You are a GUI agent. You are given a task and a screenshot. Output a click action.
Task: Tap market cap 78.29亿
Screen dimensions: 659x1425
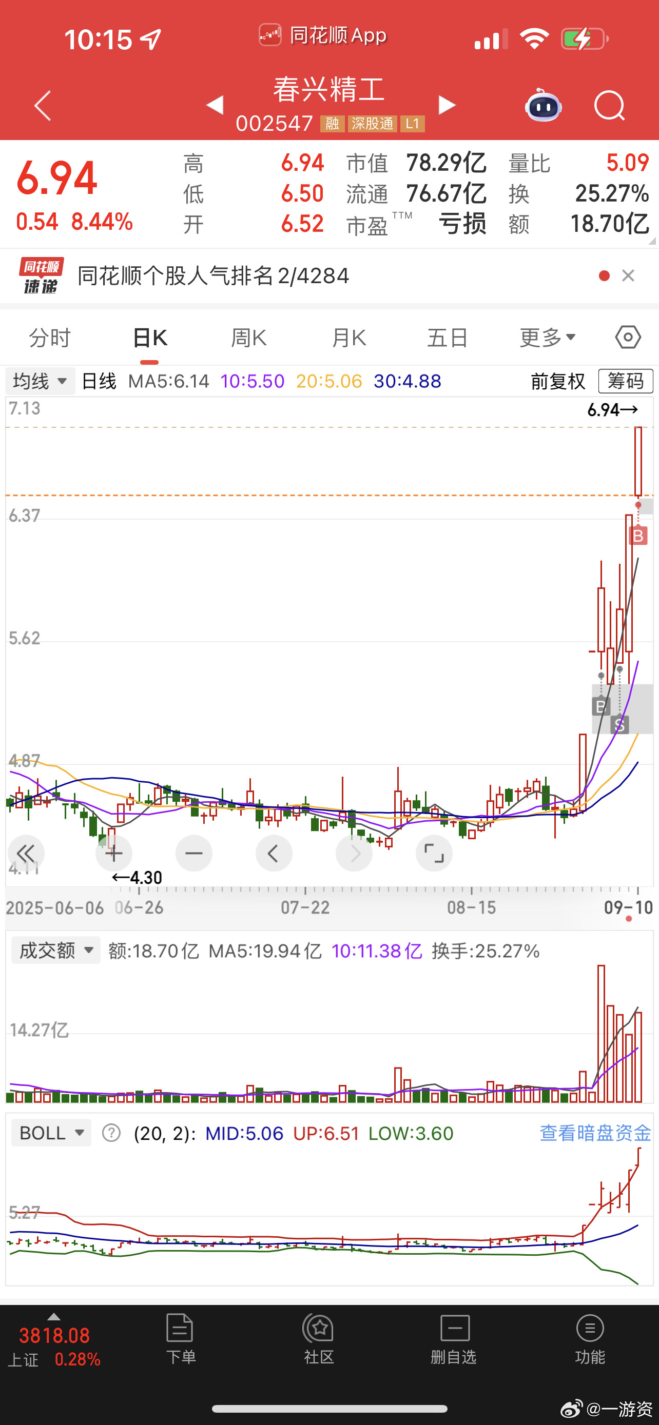[446, 163]
